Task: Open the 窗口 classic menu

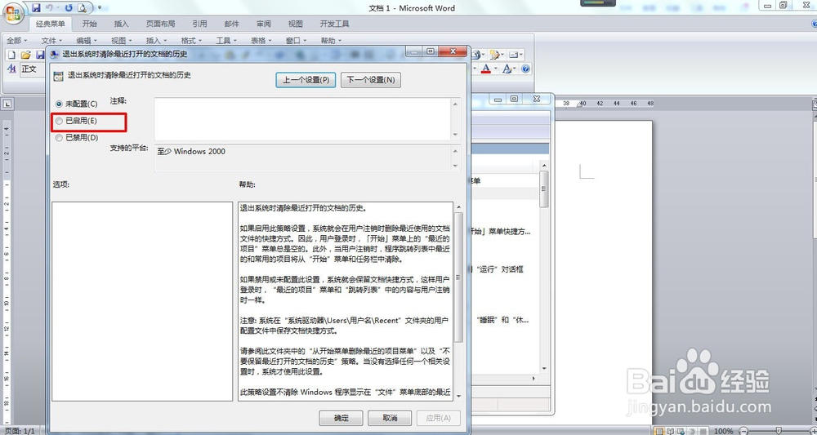Action: click(296, 40)
